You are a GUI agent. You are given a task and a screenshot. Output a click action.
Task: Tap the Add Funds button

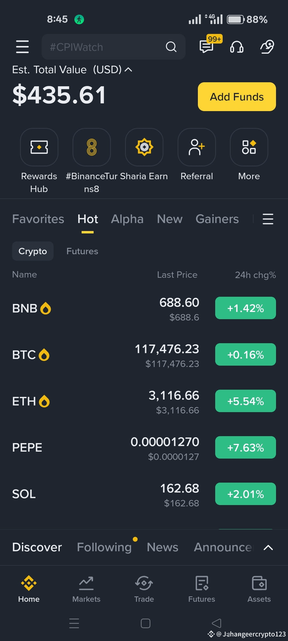237,97
